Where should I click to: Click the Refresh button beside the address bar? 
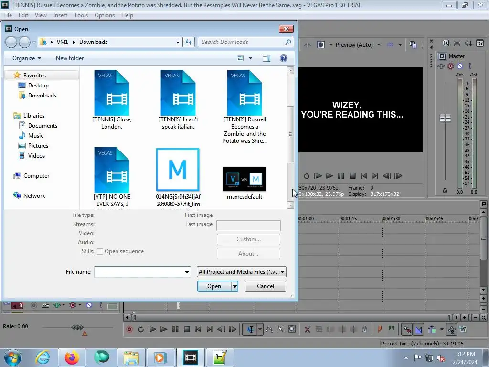[x=189, y=42]
